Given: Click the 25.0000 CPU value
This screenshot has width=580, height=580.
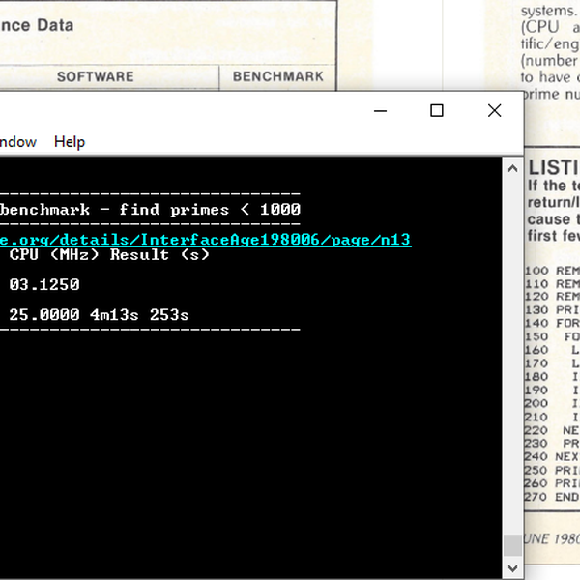Looking at the screenshot, I should pyautogui.click(x=44, y=315).
